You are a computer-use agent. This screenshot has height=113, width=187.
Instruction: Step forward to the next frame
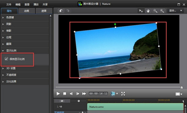(78, 94)
